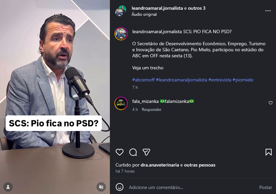Image resolution: width=276 pixels, height=194 pixels.
Task: Unmute the video with the speaker icon
Action: click(101, 187)
